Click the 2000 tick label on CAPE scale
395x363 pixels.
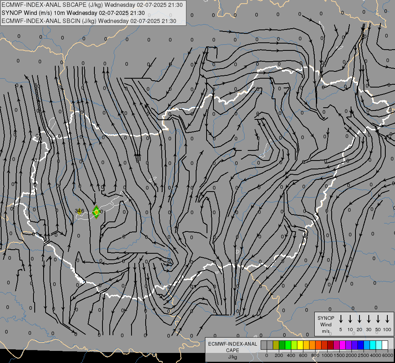coord(351,355)
